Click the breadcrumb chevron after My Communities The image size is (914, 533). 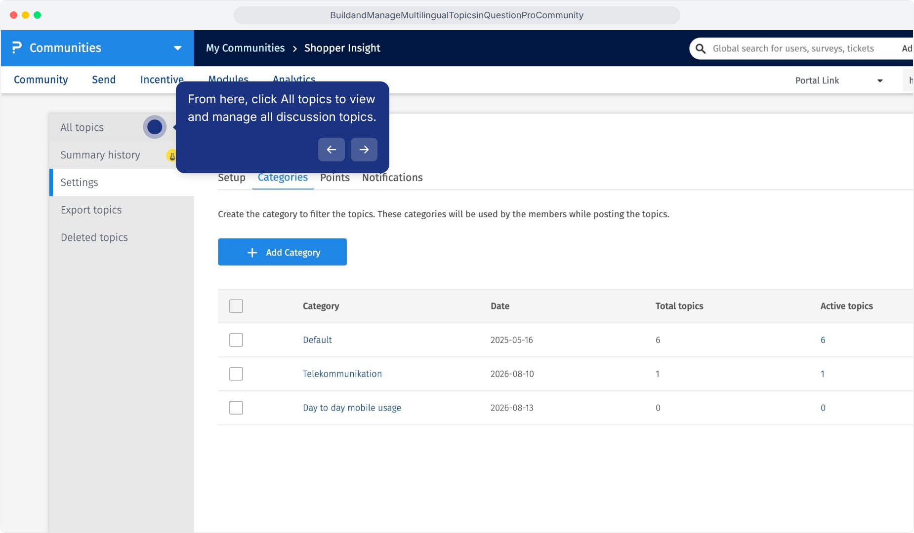click(295, 48)
